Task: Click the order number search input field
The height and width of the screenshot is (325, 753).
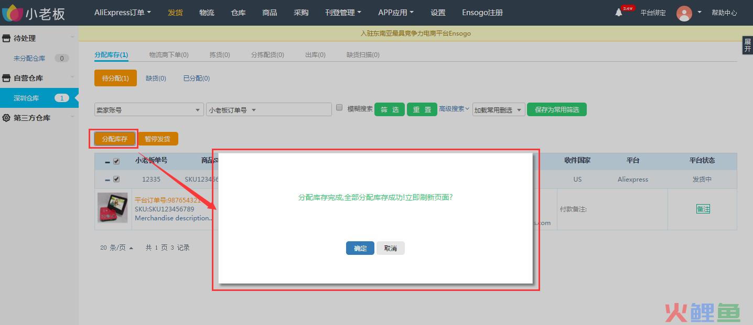Action: click(296, 109)
